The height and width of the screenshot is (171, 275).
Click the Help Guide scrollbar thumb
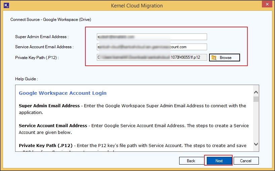coord(256,99)
